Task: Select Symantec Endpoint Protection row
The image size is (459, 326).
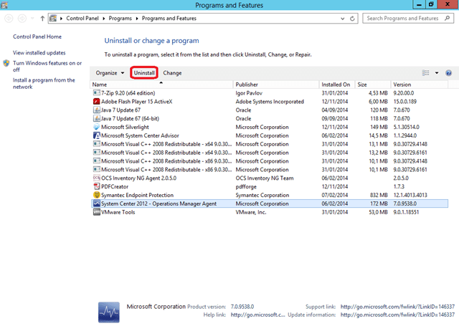Action: click(270, 195)
